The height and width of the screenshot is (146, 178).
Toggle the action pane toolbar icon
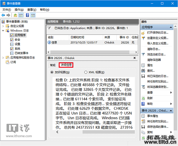(x=33, y=15)
